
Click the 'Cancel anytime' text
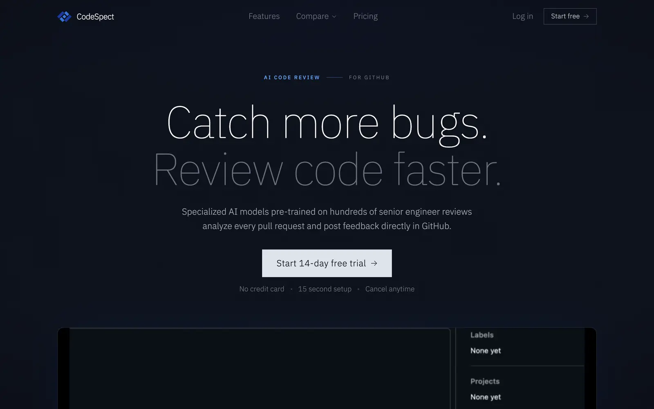pos(390,289)
